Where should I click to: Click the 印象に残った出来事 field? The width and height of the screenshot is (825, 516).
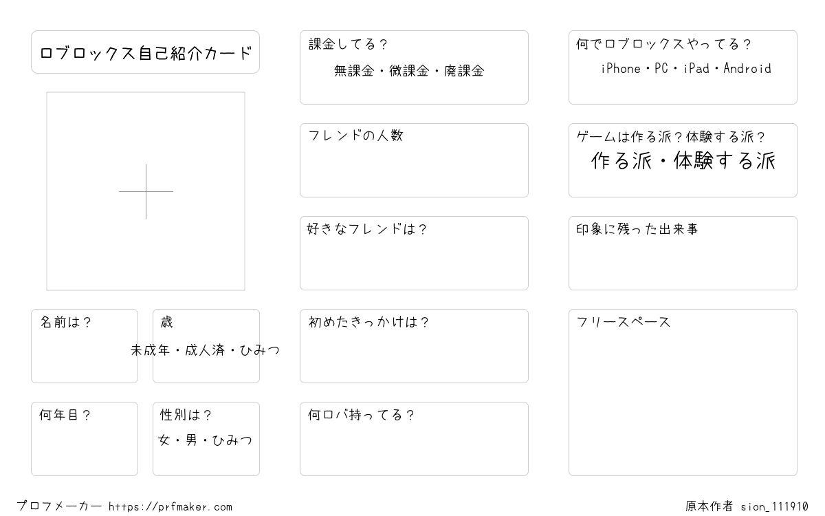(683, 253)
